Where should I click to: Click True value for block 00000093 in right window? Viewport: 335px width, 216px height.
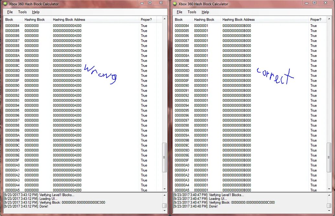click(x=313, y=100)
